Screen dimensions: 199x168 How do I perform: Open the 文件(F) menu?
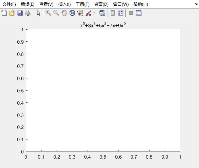(x=9, y=4)
